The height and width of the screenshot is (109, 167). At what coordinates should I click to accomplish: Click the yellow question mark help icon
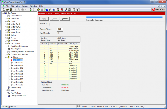(74, 9)
